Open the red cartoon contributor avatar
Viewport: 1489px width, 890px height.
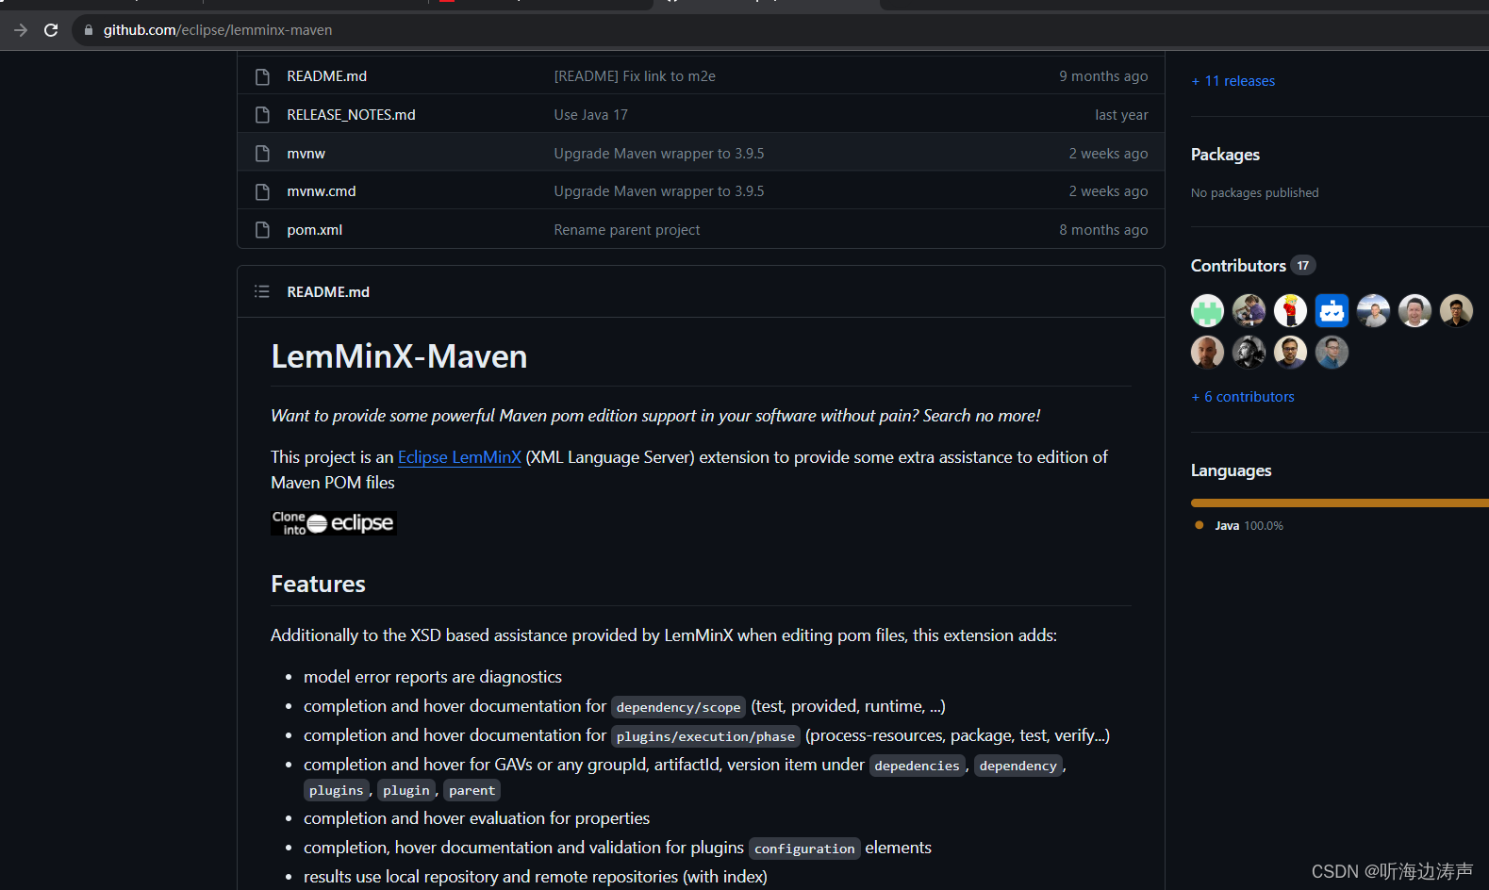coord(1290,310)
